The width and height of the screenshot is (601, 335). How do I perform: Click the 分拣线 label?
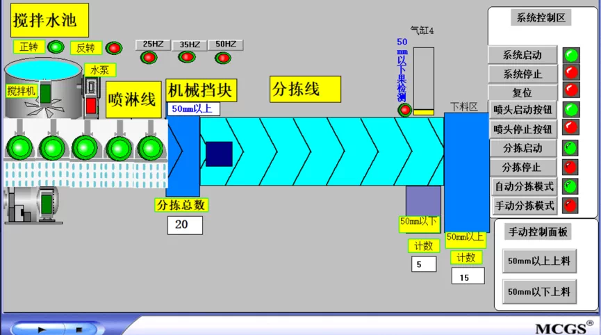[305, 89]
